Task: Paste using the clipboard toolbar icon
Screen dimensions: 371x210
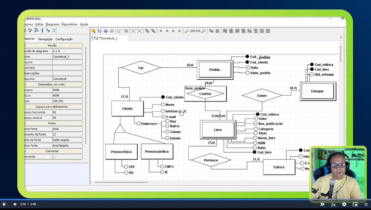Action: coord(217,31)
